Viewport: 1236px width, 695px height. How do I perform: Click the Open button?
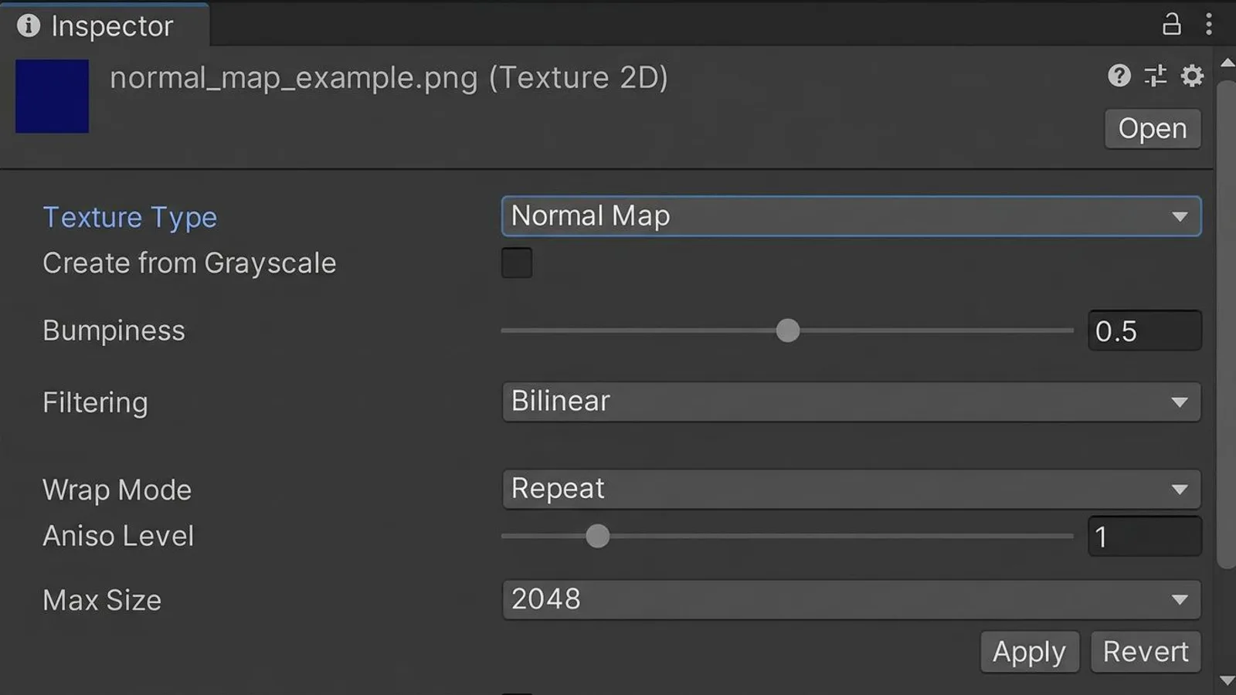[1153, 128]
